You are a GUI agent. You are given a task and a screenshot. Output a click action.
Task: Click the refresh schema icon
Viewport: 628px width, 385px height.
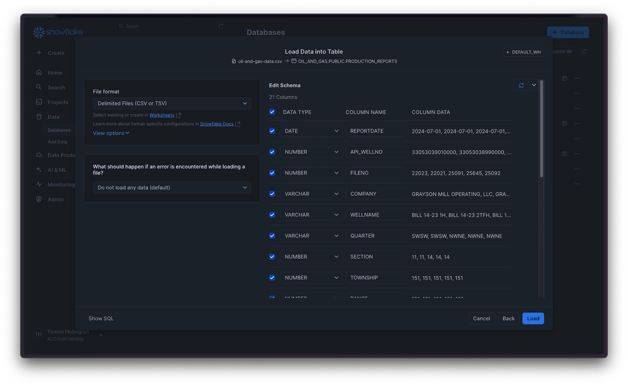[521, 85]
